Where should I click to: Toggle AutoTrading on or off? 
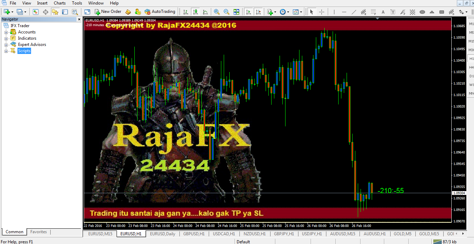coord(160,12)
